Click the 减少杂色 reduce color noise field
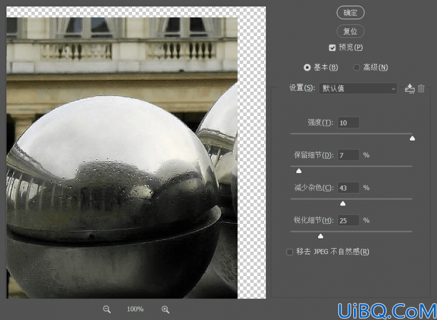 tap(348, 188)
